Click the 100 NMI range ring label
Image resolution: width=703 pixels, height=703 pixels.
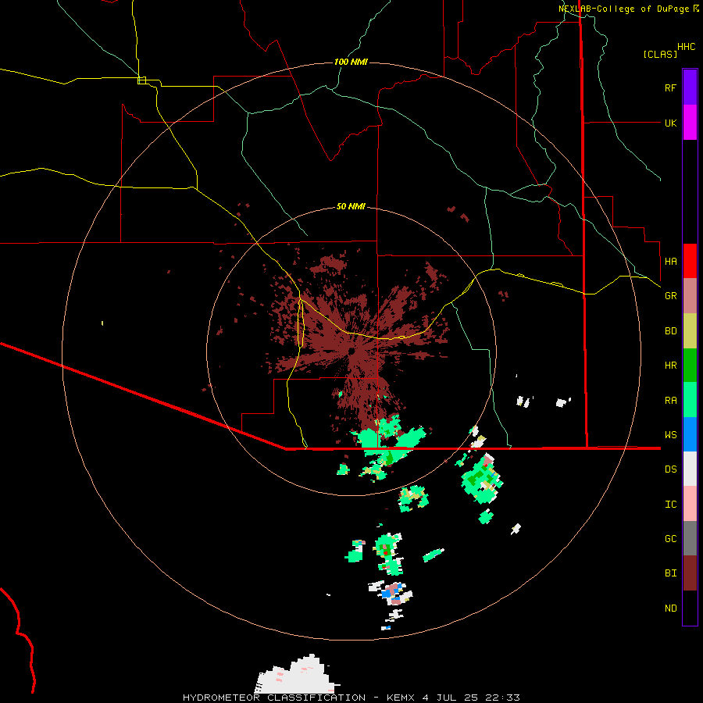click(351, 62)
